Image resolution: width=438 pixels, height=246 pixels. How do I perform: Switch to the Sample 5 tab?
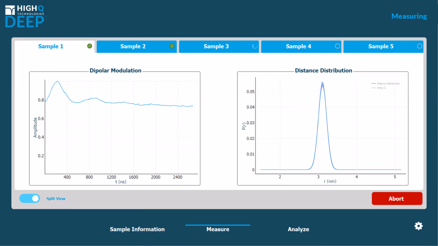(x=384, y=47)
